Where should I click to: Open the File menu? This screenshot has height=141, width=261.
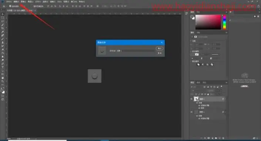[9, 1]
